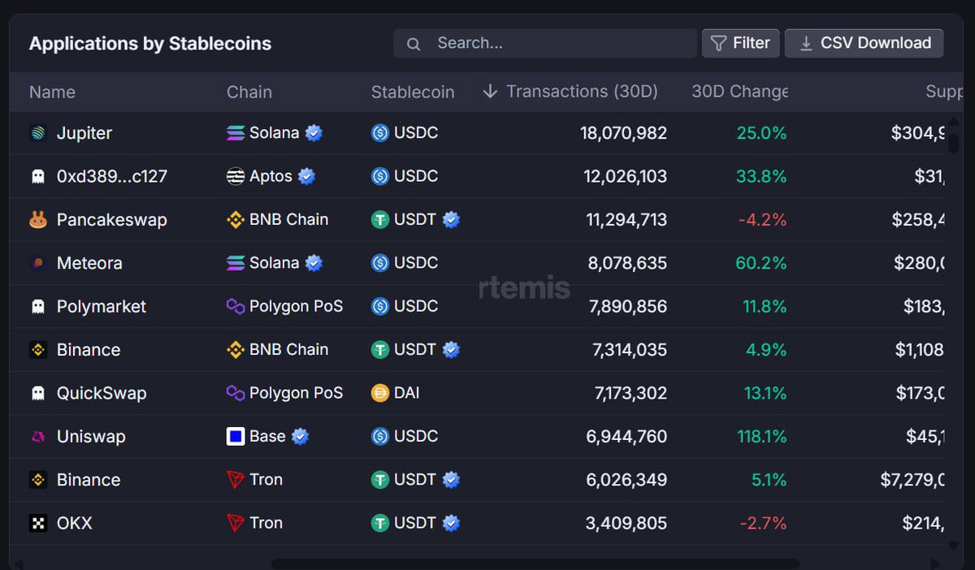Click the ghost icon beside QuickSwap

[38, 393]
